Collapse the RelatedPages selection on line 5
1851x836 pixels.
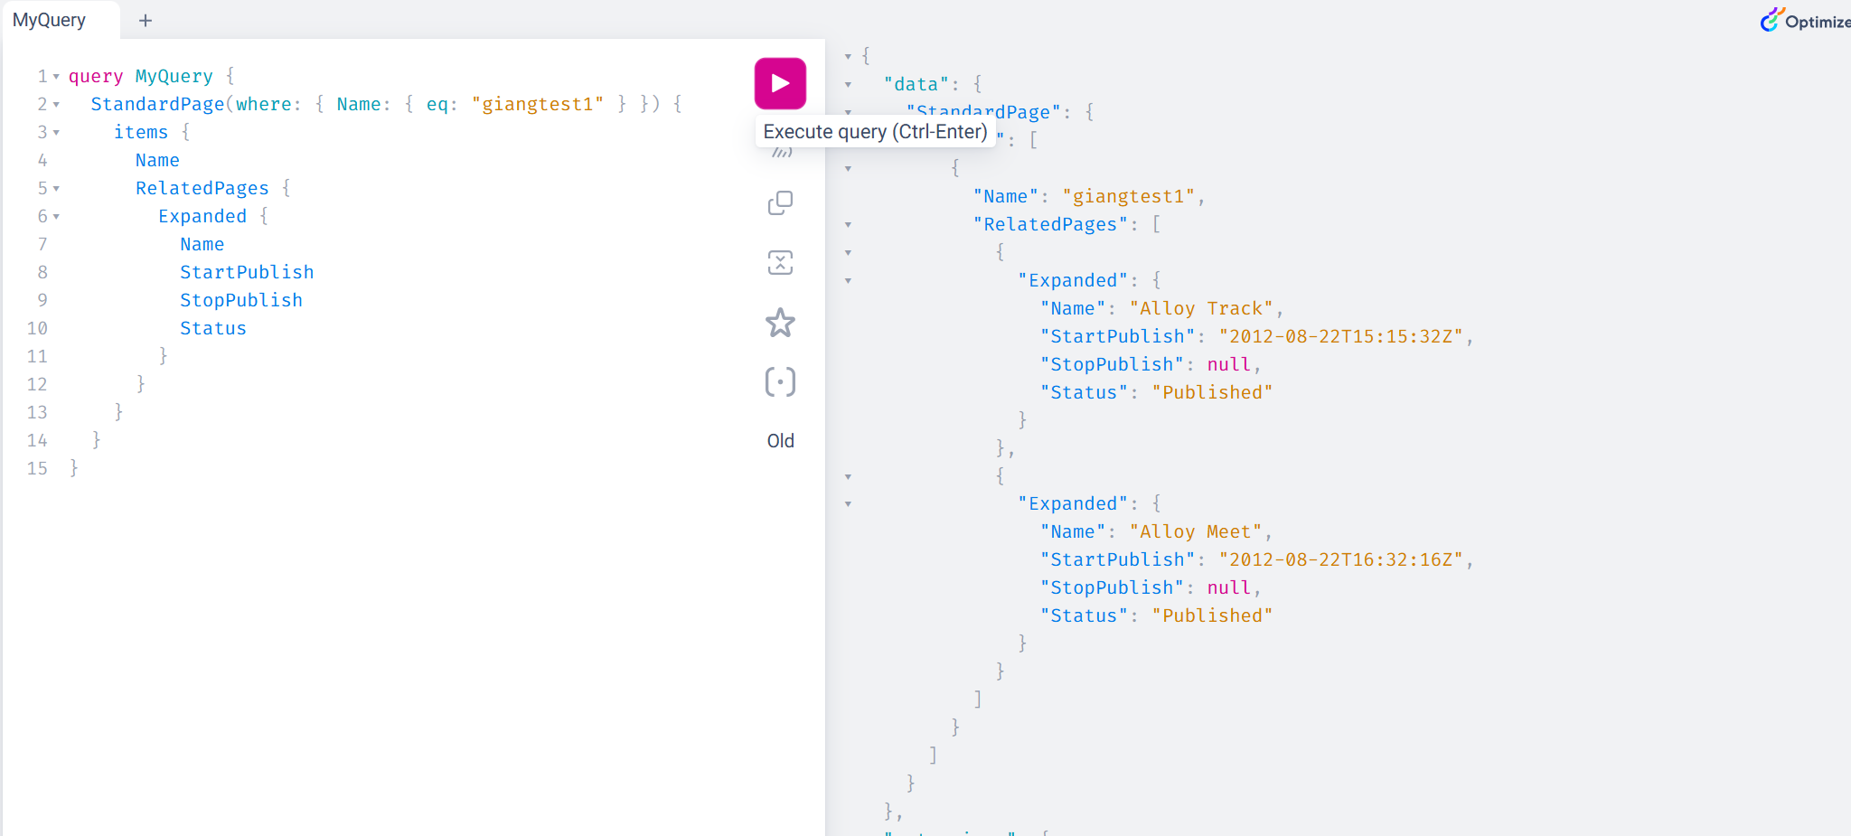click(56, 189)
